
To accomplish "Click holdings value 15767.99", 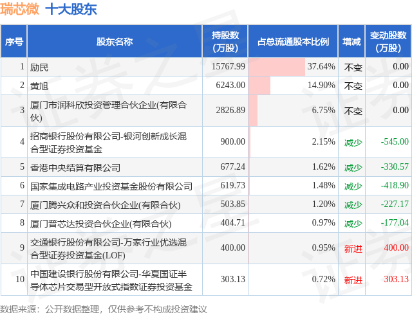I will [229, 66].
